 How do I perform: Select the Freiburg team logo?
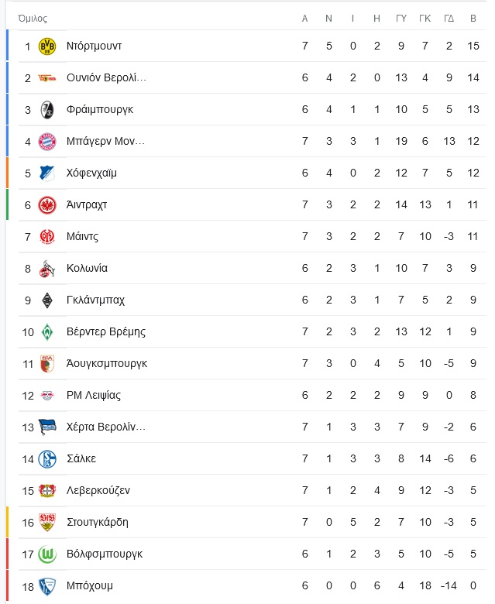tap(47, 110)
